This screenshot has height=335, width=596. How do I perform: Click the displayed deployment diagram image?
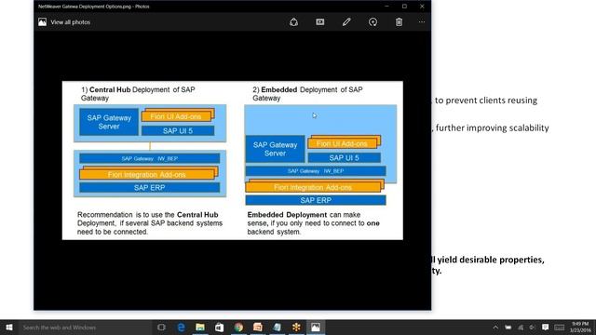click(x=232, y=160)
